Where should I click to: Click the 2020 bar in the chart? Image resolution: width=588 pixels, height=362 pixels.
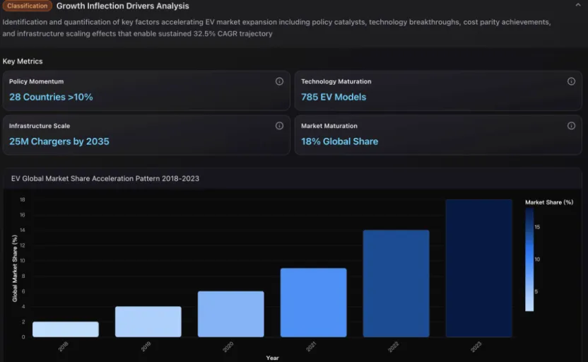point(230,314)
